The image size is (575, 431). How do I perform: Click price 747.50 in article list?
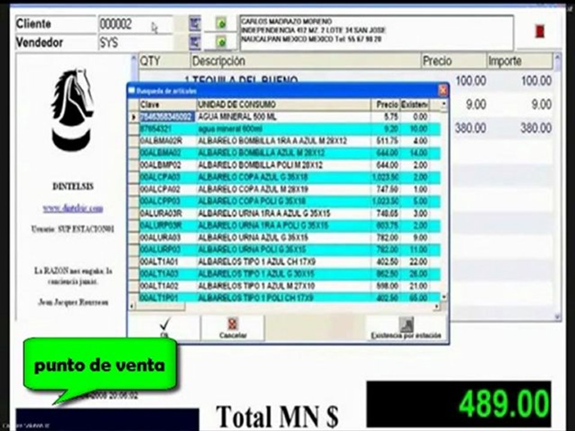pos(387,190)
